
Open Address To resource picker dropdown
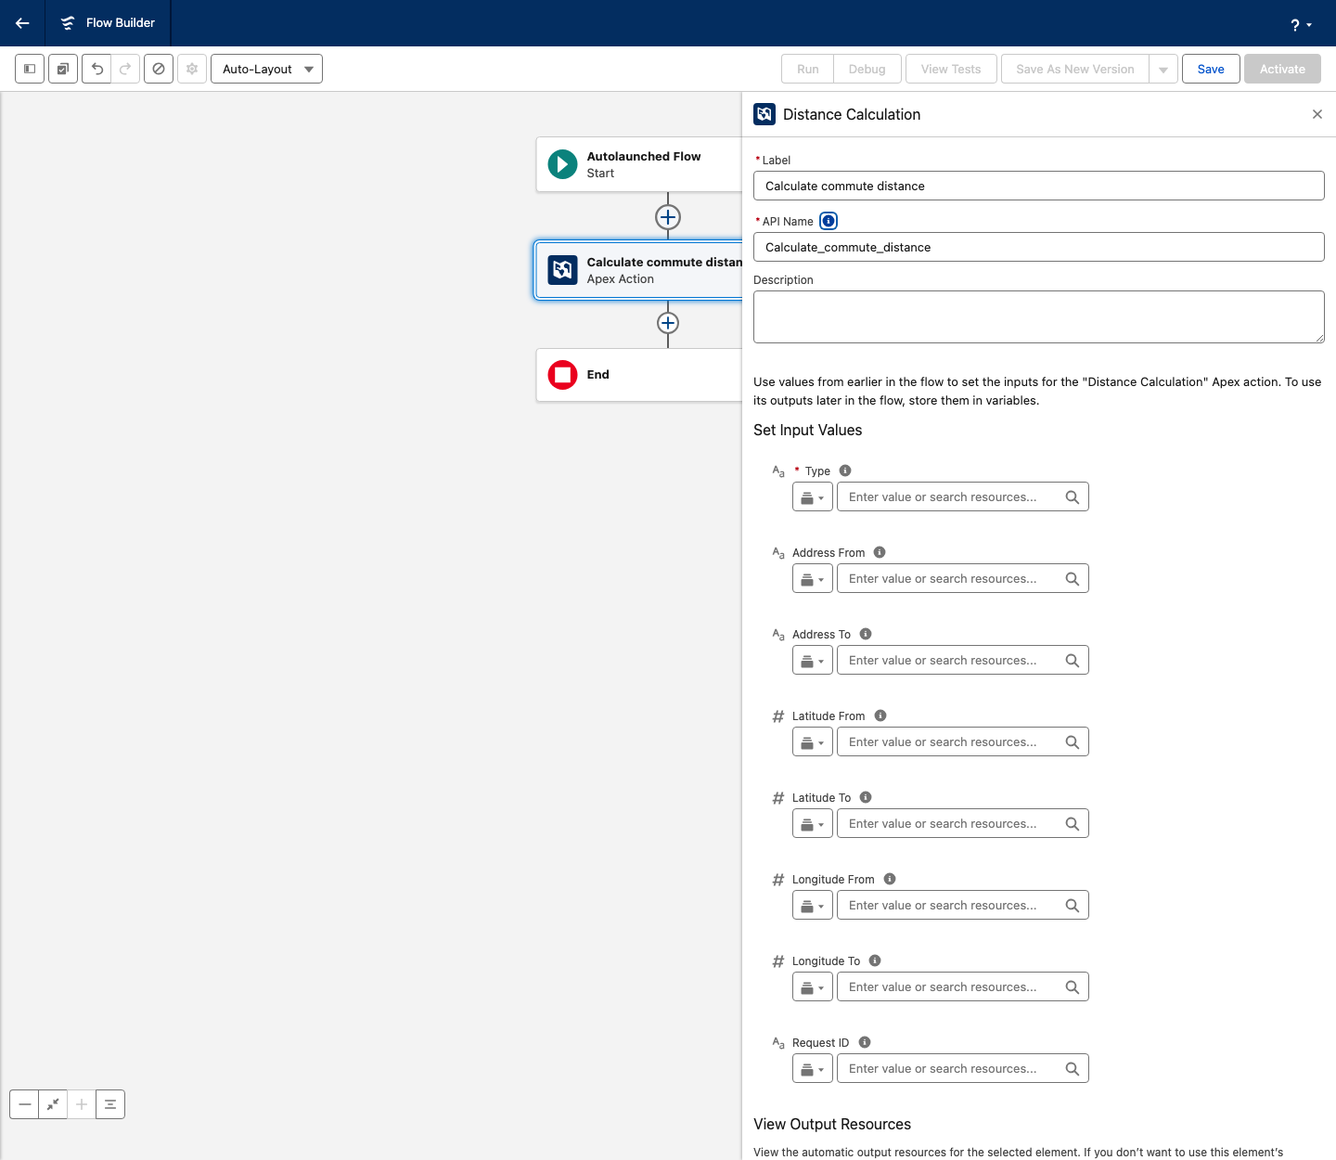point(813,661)
